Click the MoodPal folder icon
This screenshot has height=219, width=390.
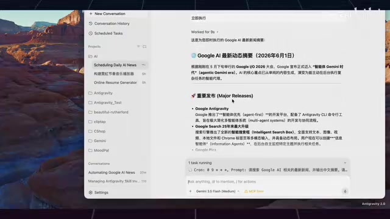[90, 150]
